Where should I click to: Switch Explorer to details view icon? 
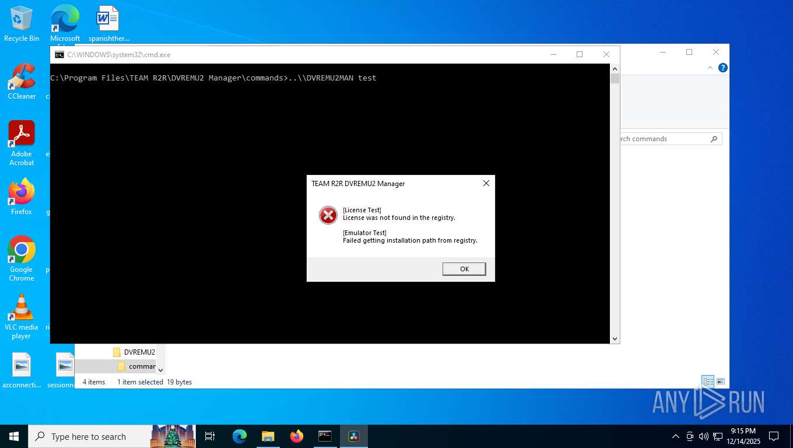(x=708, y=381)
